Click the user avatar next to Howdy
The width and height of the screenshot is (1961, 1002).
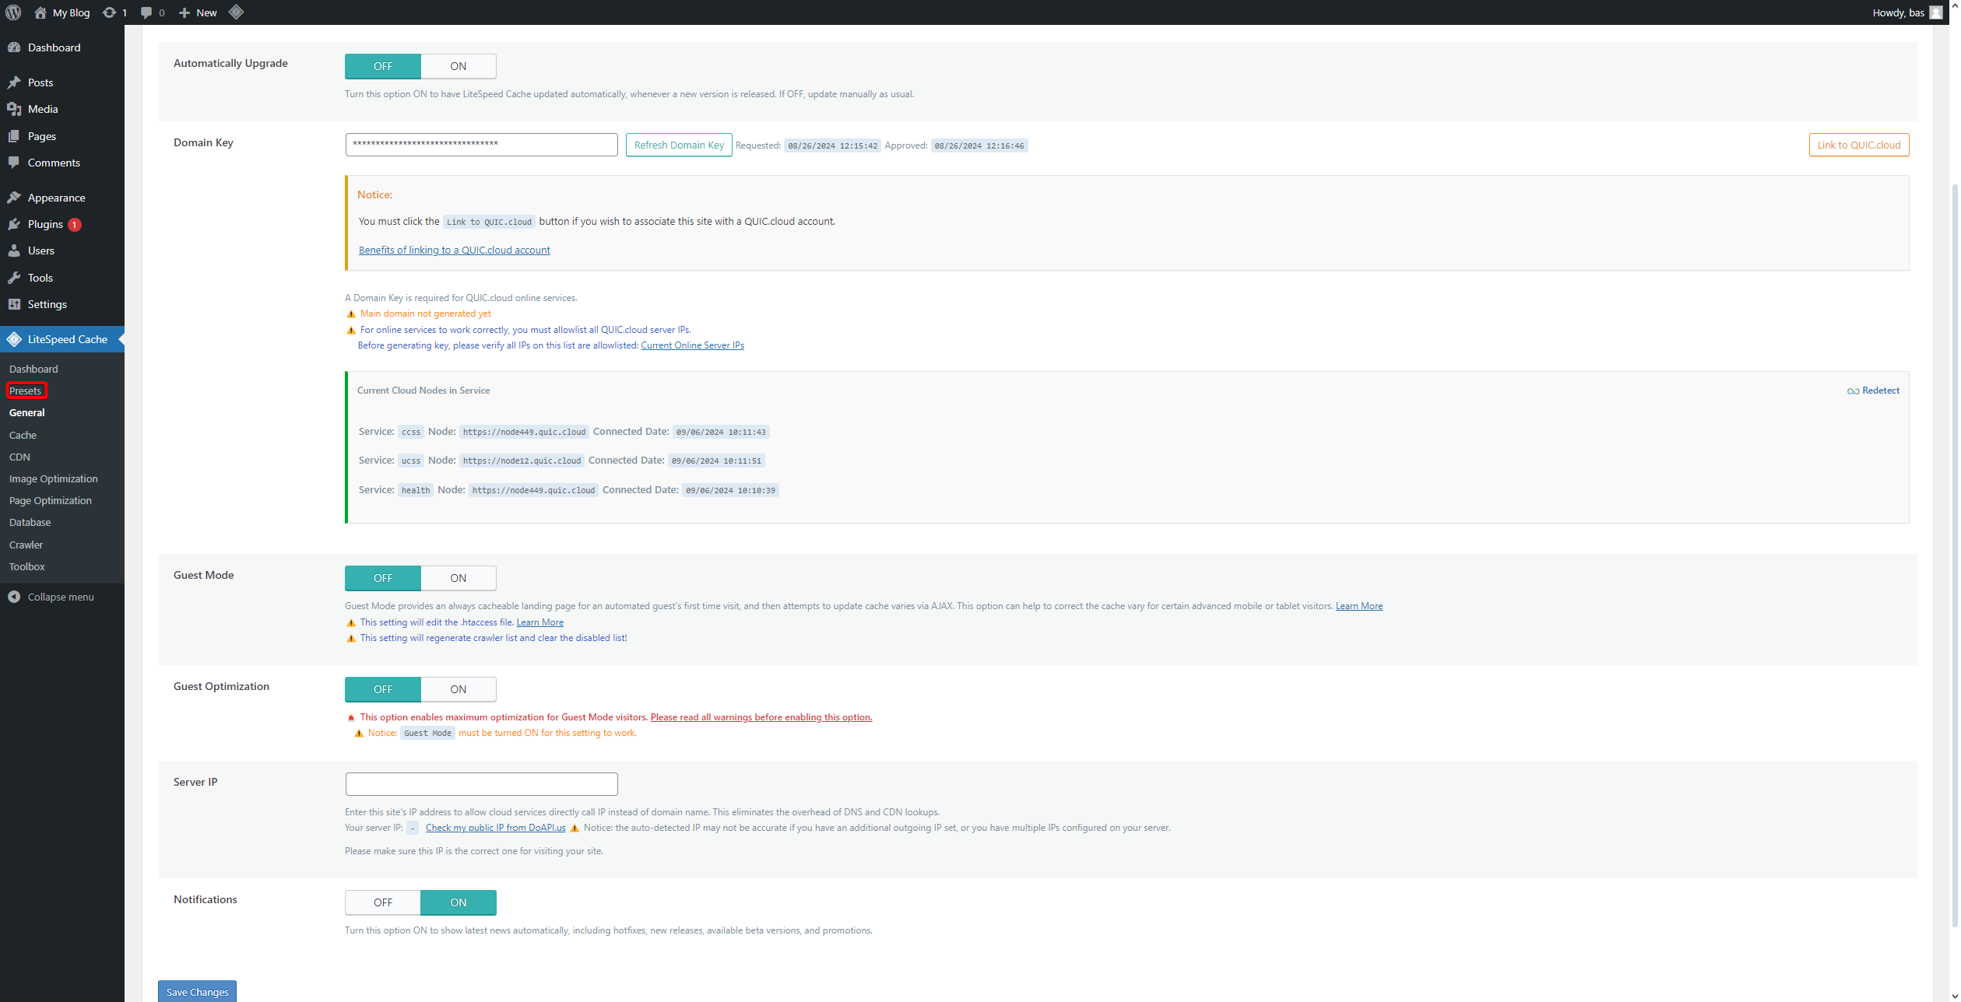1936,12
